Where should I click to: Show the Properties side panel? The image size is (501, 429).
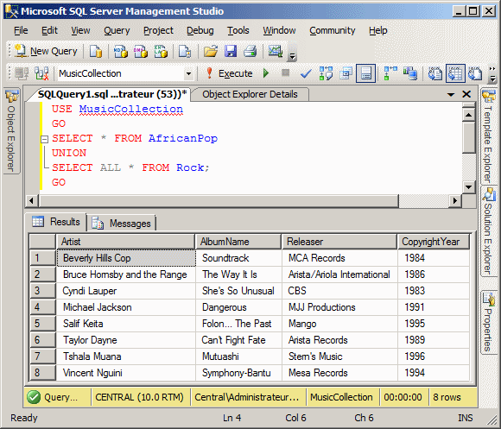click(x=489, y=322)
